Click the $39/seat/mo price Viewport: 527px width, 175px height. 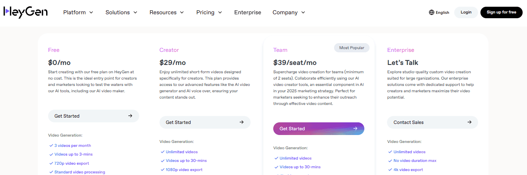tap(295, 63)
